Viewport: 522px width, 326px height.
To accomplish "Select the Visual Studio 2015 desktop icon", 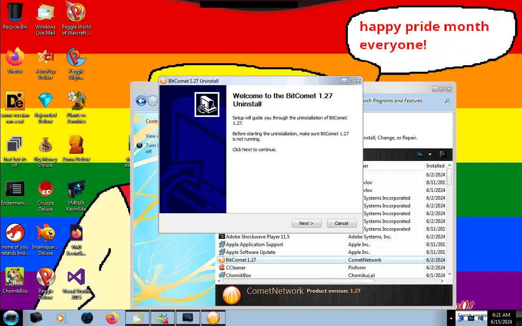I will pos(76,283).
